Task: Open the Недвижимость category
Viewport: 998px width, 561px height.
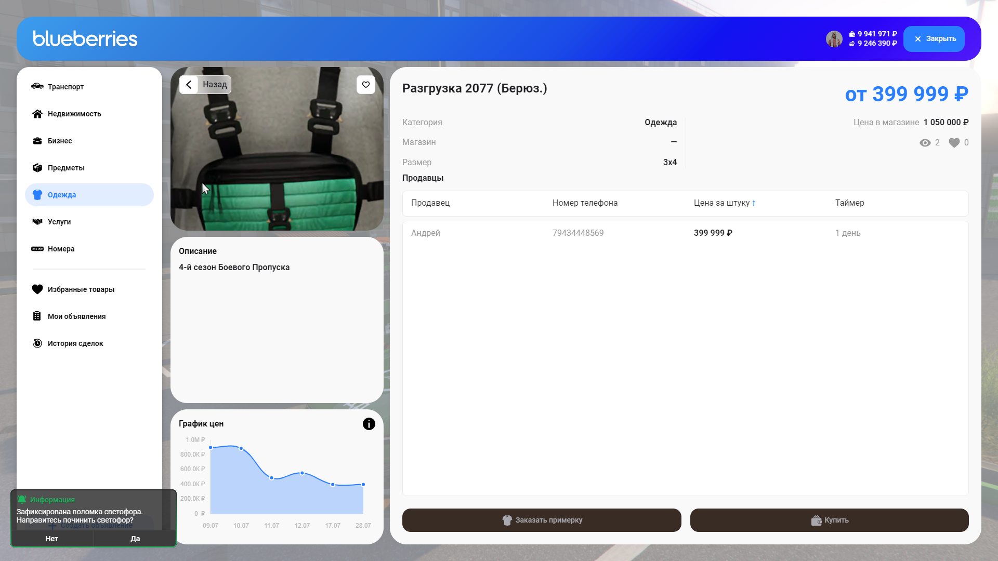Action: pos(89,114)
